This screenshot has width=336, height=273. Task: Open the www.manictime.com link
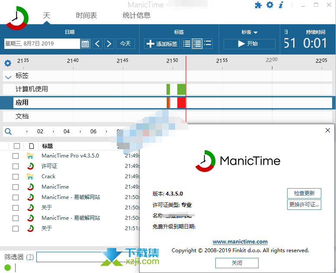point(240,242)
